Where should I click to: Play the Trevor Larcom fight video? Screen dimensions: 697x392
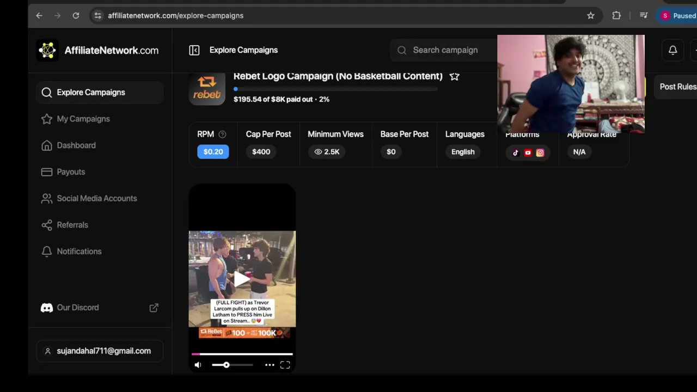(242, 279)
